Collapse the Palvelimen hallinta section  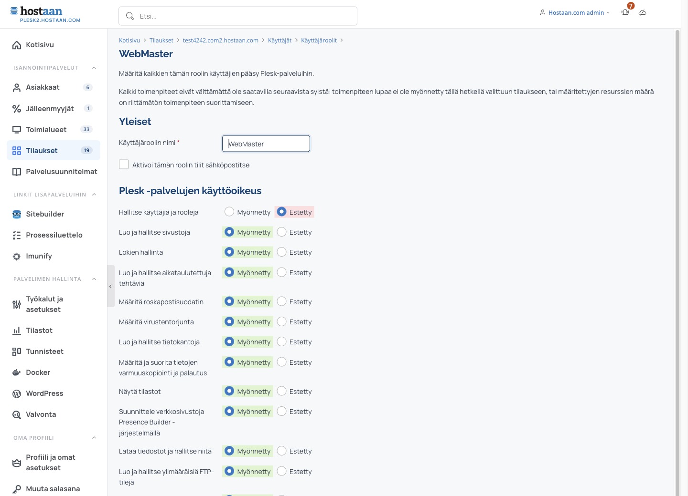coord(94,279)
